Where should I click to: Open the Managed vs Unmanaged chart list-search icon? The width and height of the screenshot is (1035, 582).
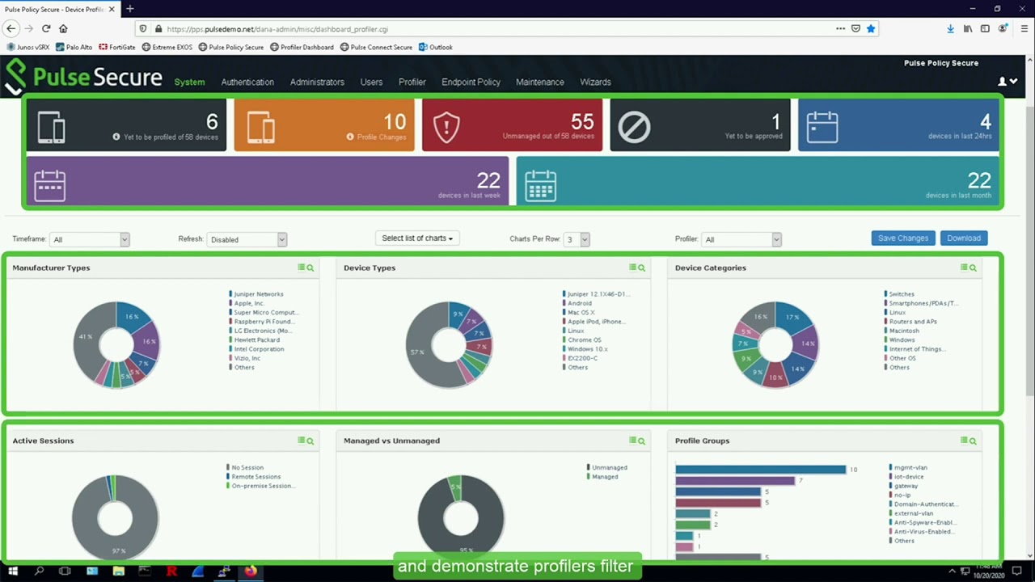coord(637,441)
